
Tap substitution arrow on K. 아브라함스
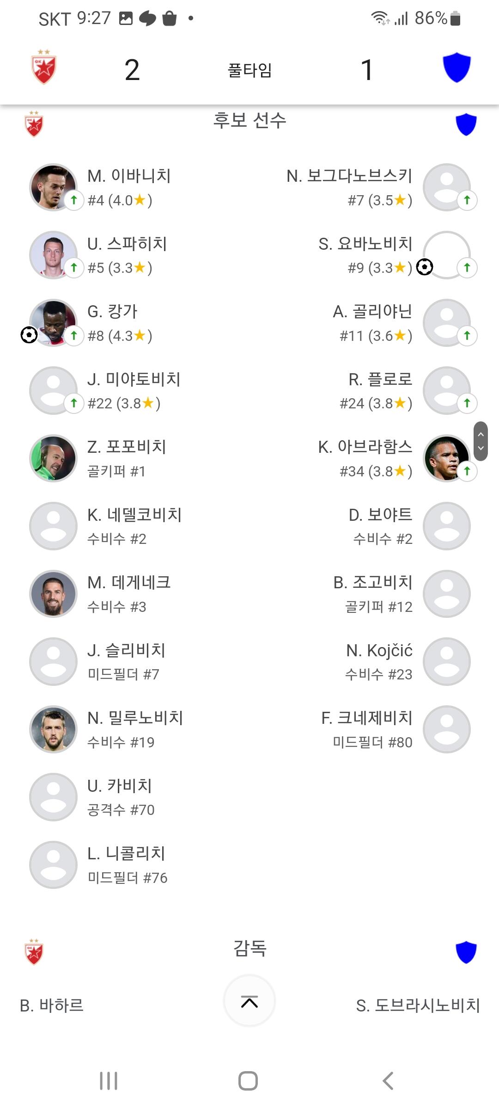click(x=467, y=471)
